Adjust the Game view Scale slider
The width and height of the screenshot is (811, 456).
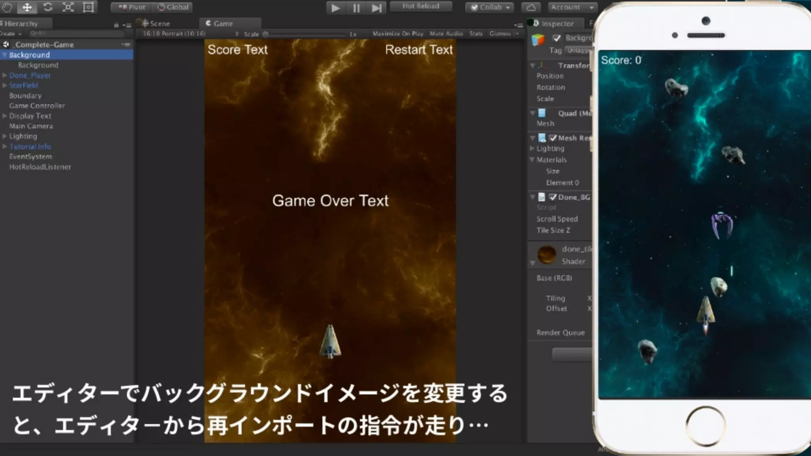pyautogui.click(x=266, y=34)
